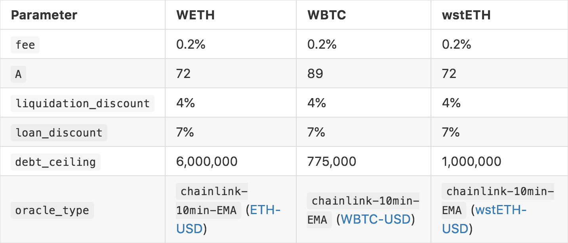
Task: Open the ETH-USD oracle link
Action: tap(265, 210)
